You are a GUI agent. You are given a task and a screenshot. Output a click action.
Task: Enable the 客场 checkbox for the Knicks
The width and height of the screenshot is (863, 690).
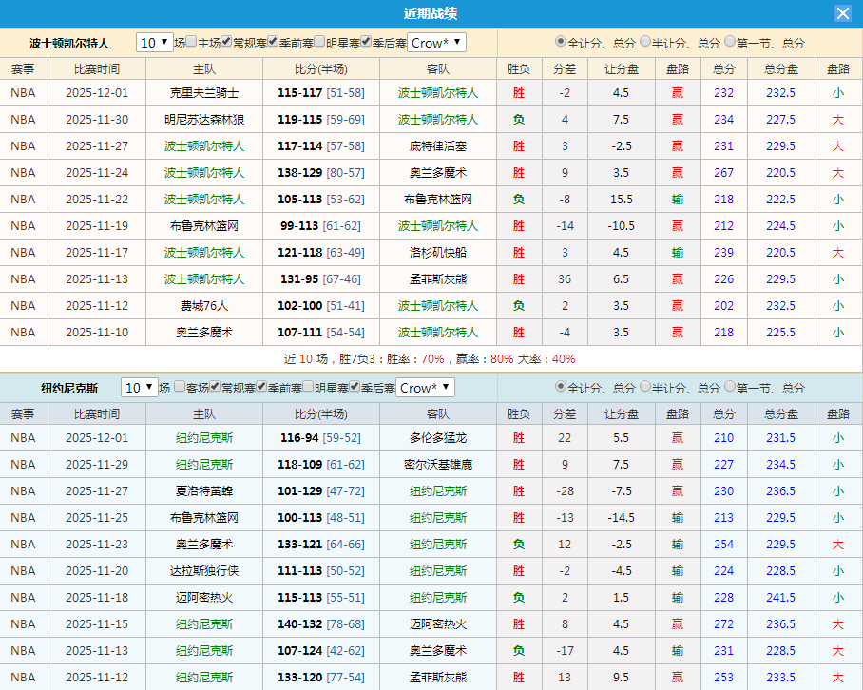coord(181,387)
